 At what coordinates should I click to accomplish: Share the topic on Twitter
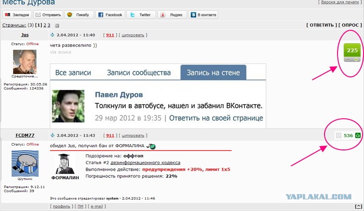coord(141,15)
